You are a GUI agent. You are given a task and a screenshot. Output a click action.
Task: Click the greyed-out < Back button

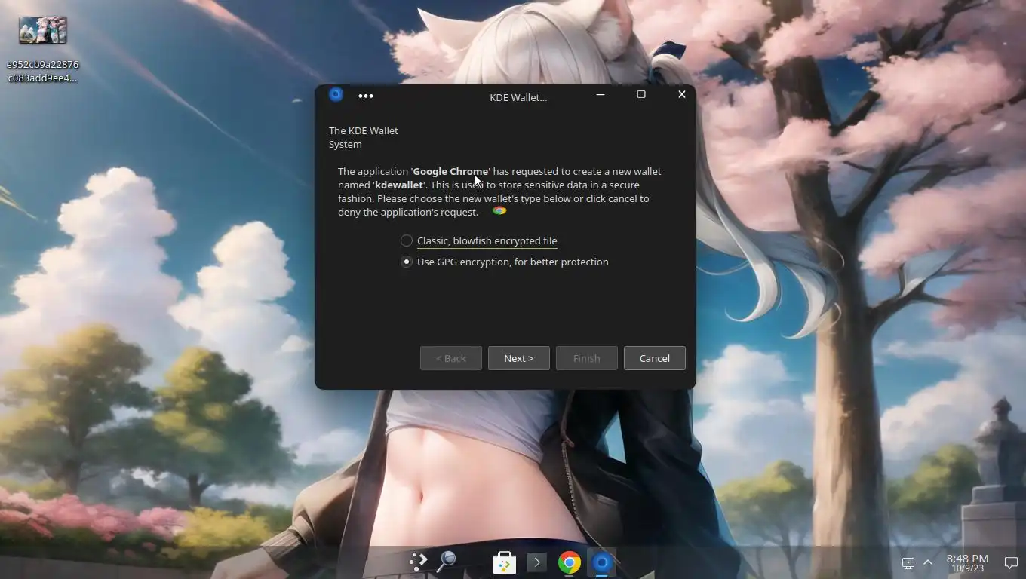click(x=451, y=358)
